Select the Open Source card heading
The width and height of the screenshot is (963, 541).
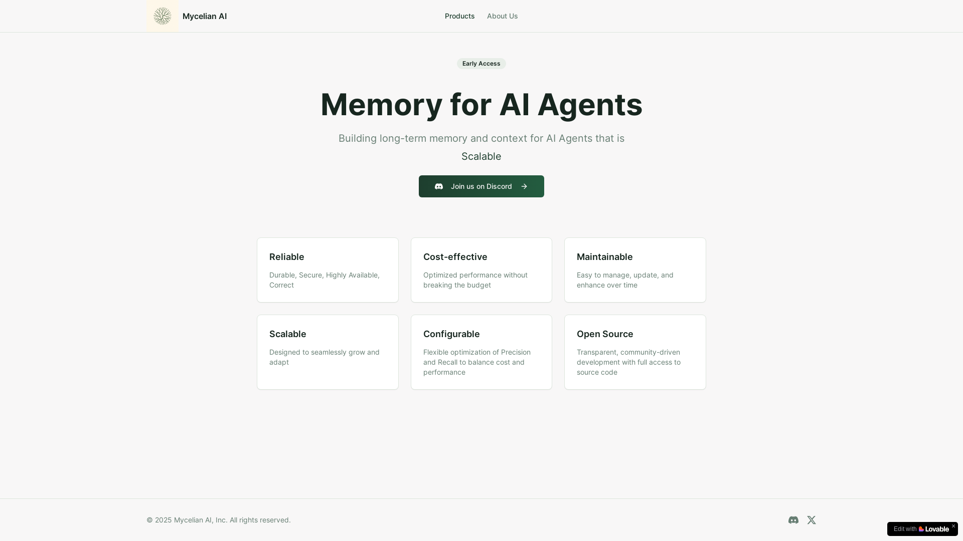pos(605,334)
